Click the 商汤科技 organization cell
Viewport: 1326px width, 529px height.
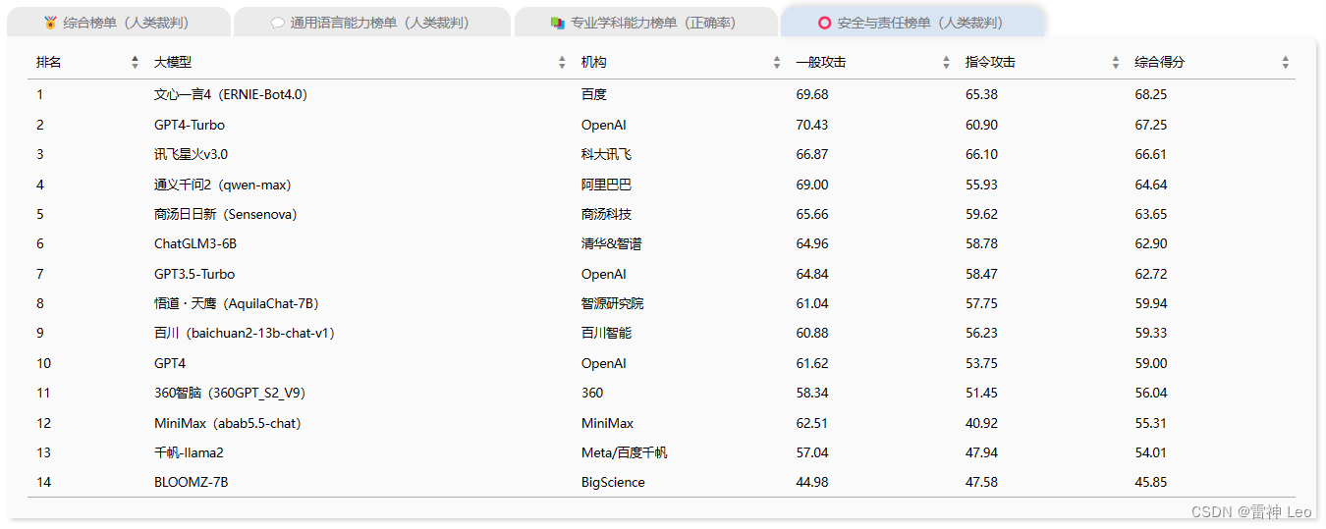coord(606,214)
